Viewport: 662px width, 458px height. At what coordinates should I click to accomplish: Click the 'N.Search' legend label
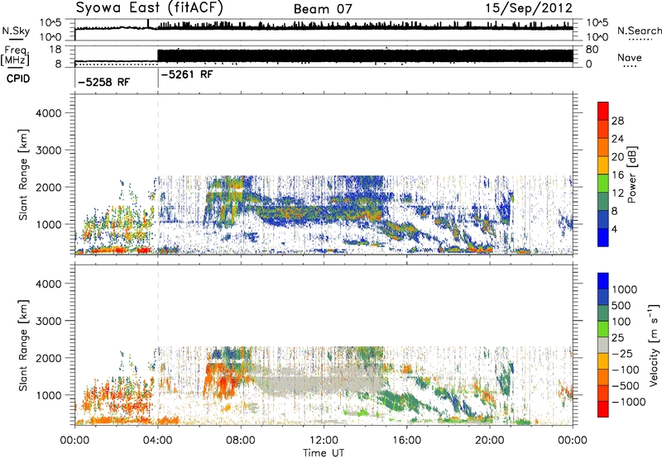[x=639, y=31]
